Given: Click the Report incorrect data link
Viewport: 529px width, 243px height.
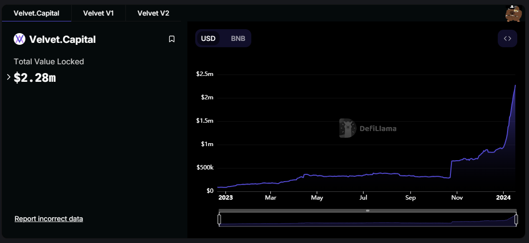Looking at the screenshot, I should (x=49, y=219).
